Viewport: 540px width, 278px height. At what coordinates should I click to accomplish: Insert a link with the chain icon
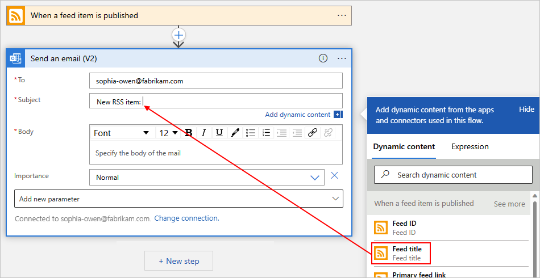coord(313,133)
